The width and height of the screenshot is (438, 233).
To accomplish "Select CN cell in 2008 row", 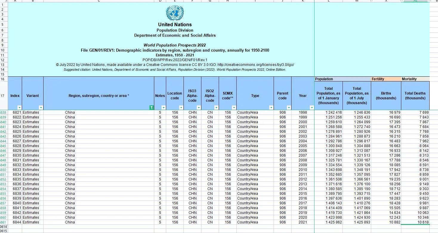I will (210, 160).
